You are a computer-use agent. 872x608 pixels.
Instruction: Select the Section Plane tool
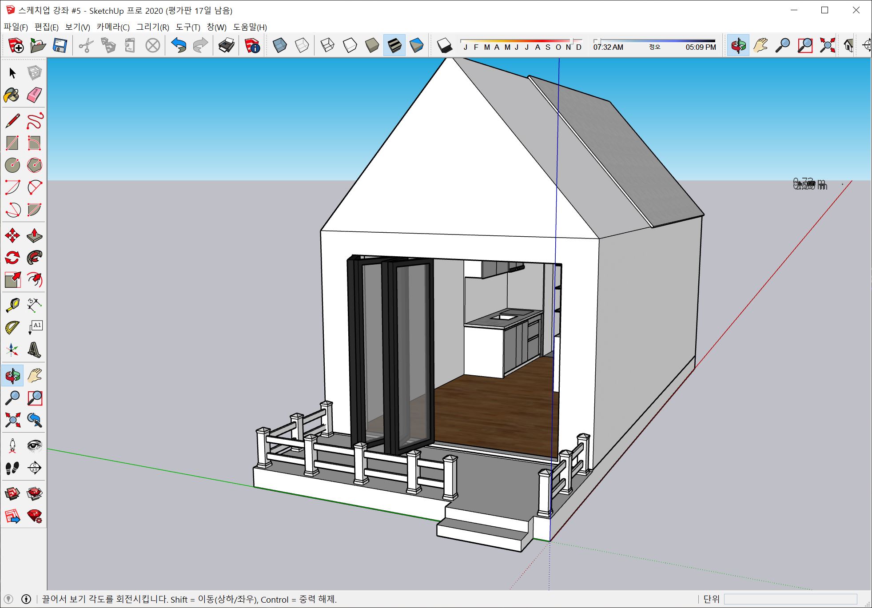click(x=34, y=468)
